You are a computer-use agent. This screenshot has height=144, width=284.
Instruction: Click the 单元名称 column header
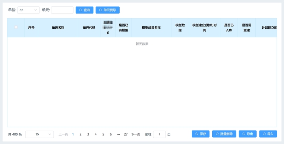tap(58, 28)
